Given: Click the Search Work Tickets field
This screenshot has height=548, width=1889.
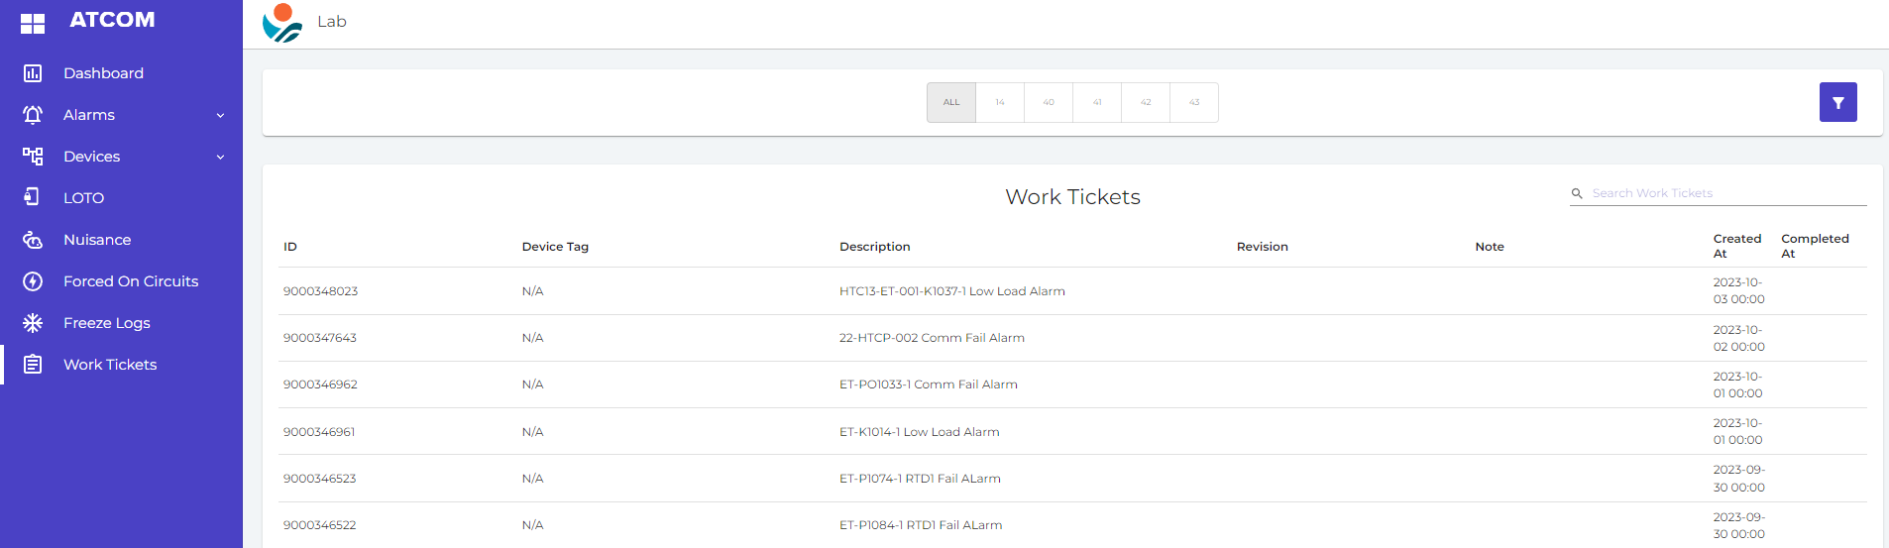Looking at the screenshot, I should [x=1725, y=193].
